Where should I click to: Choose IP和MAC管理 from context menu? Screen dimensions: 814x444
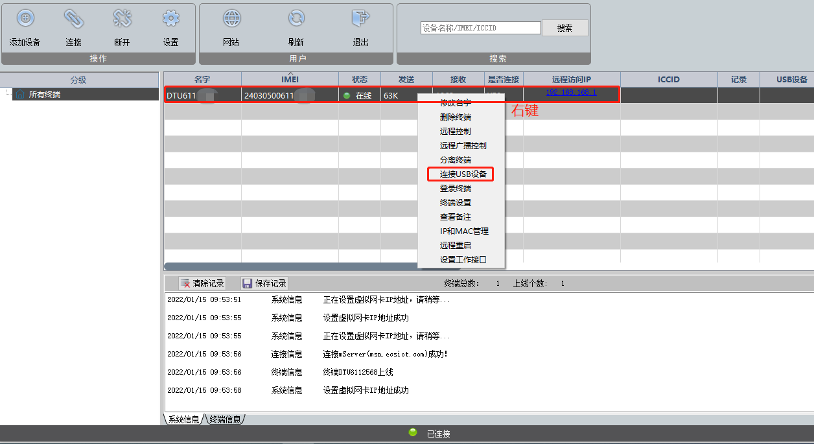tap(464, 231)
